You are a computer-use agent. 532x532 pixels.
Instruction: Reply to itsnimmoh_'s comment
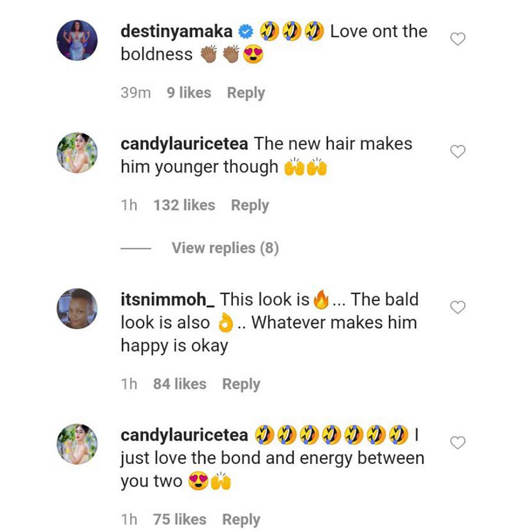click(241, 384)
